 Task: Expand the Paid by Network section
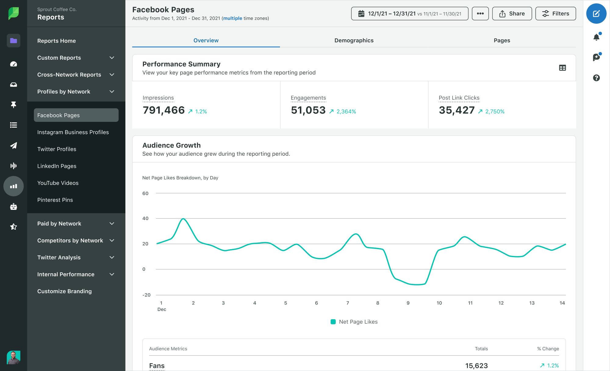(113, 223)
